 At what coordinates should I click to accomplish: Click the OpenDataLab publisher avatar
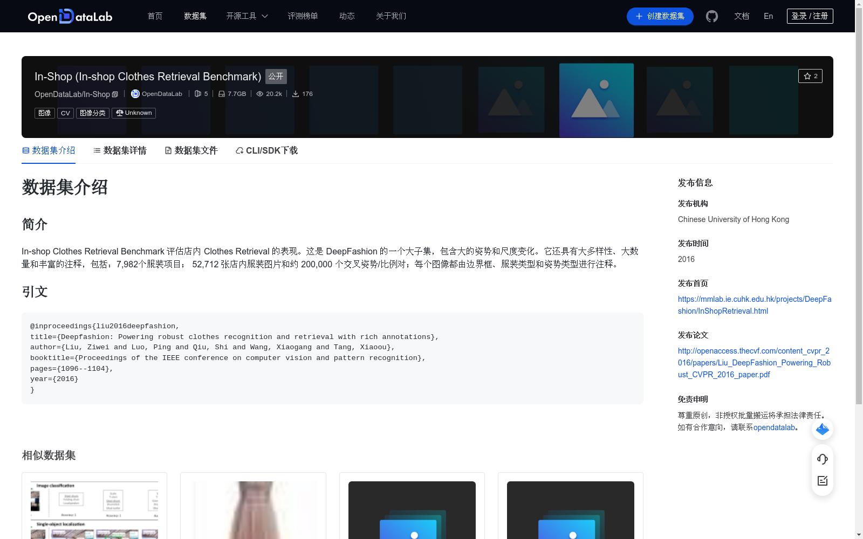point(135,94)
